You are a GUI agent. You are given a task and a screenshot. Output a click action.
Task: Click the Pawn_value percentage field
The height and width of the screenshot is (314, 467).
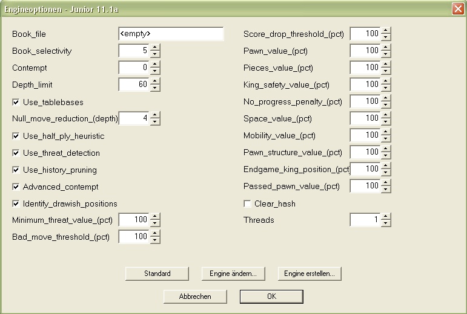[365, 51]
